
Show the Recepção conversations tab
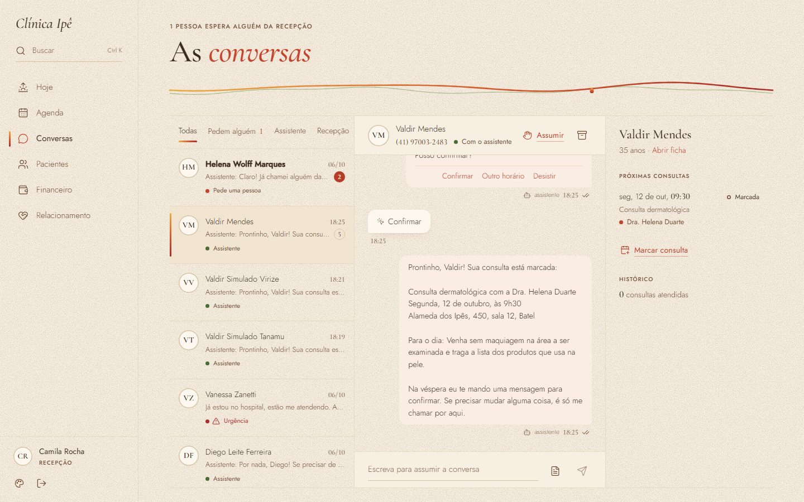tap(333, 131)
